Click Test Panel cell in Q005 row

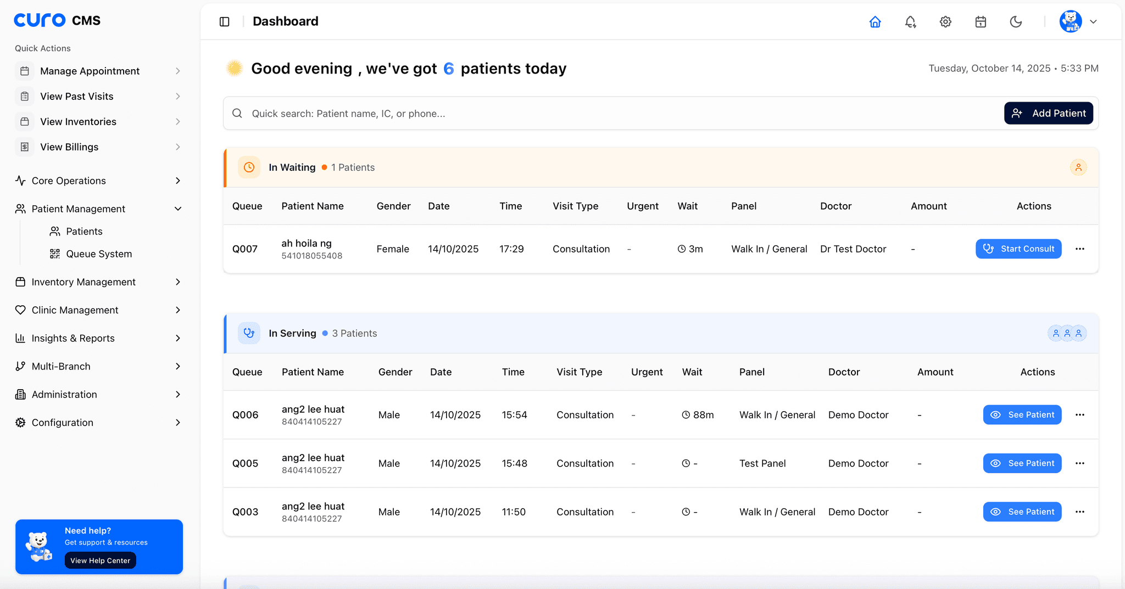[762, 463]
